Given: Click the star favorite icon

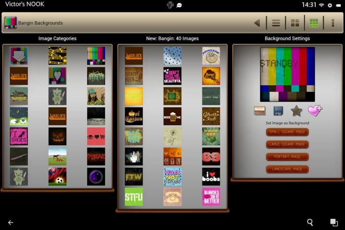Looking at the screenshot, I should 297,111.
